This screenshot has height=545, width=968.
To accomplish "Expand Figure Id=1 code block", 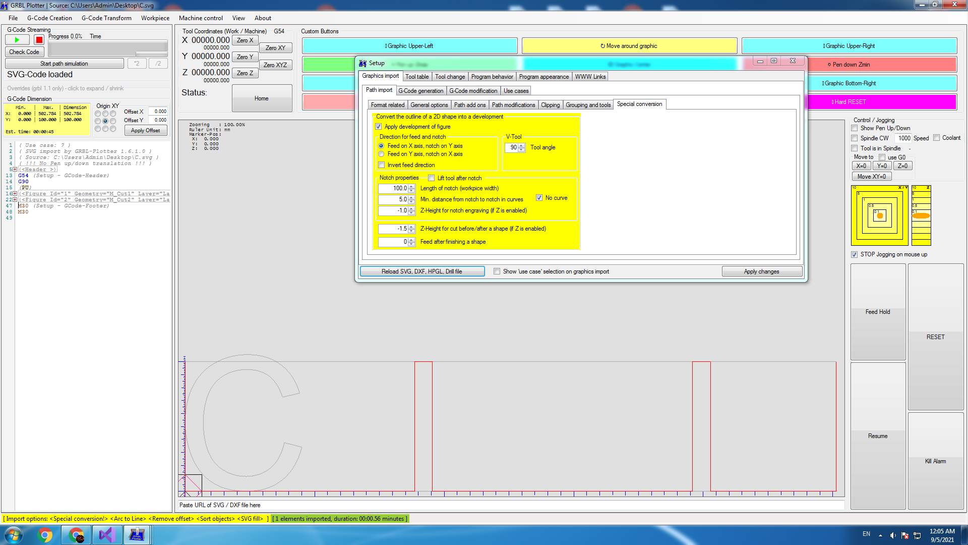I will (15, 194).
